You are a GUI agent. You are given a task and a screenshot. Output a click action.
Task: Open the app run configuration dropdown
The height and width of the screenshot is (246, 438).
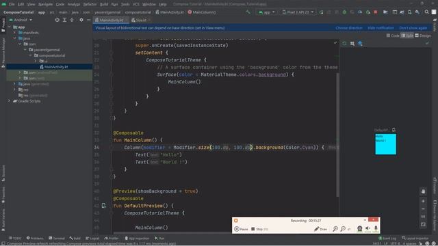coord(267,12)
